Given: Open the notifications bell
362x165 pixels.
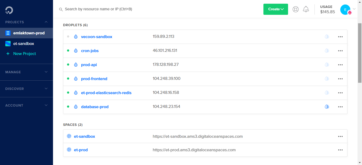Looking at the screenshot, I should pyautogui.click(x=306, y=9).
